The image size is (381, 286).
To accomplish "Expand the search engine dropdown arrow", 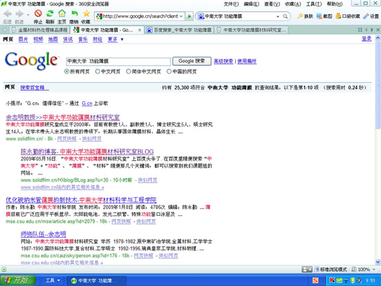I will [x=278, y=16].
